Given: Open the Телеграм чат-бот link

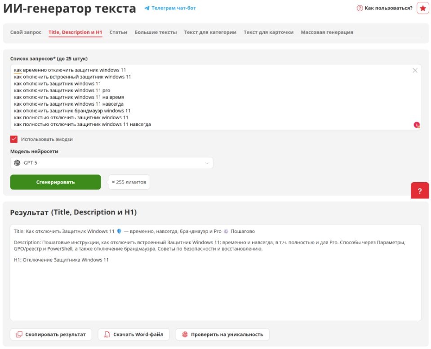Looking at the screenshot, I should [173, 8].
